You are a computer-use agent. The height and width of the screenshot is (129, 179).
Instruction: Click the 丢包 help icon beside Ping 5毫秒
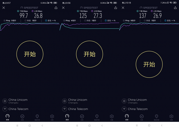pyautogui.click(x=46, y=20)
